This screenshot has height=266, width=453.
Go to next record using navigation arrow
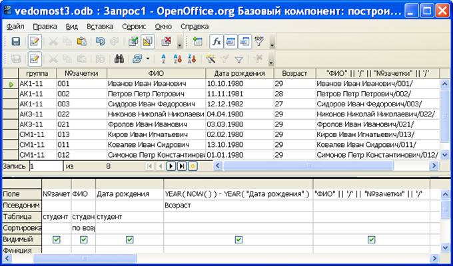[171, 166]
